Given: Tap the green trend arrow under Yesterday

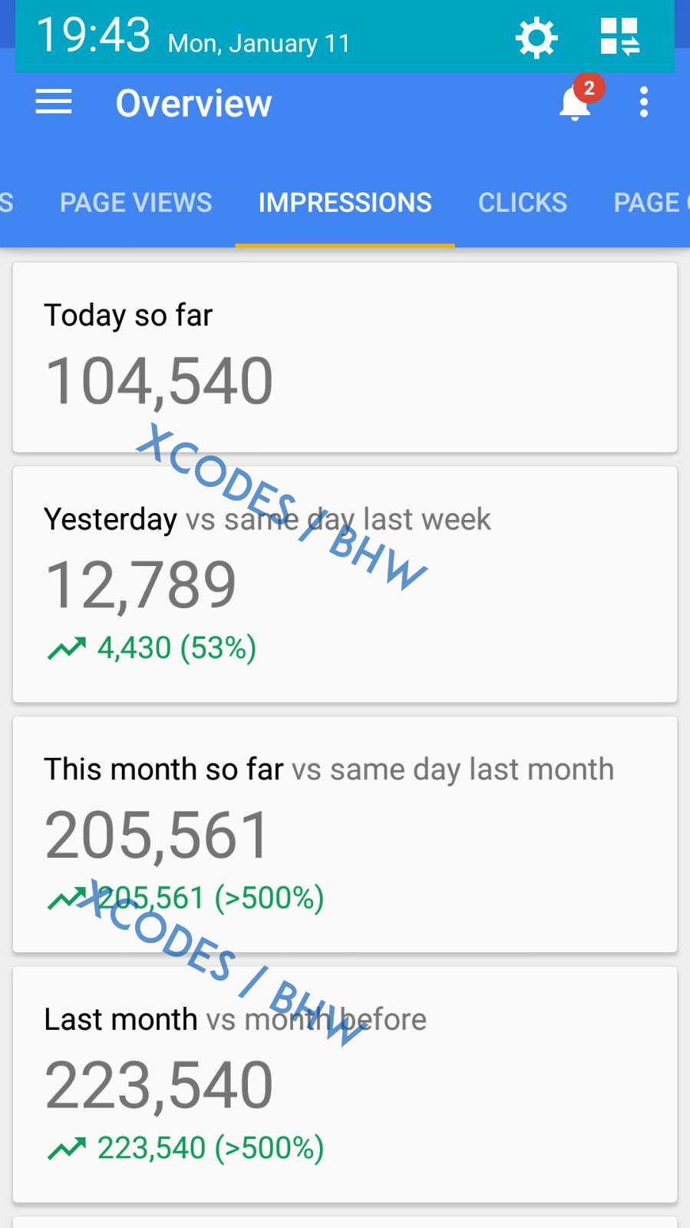Looking at the screenshot, I should tap(67, 649).
